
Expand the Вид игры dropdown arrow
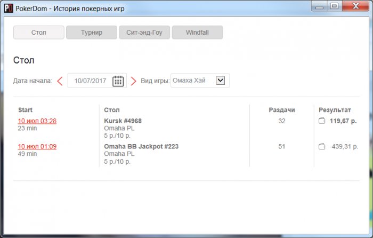pyautogui.click(x=221, y=80)
